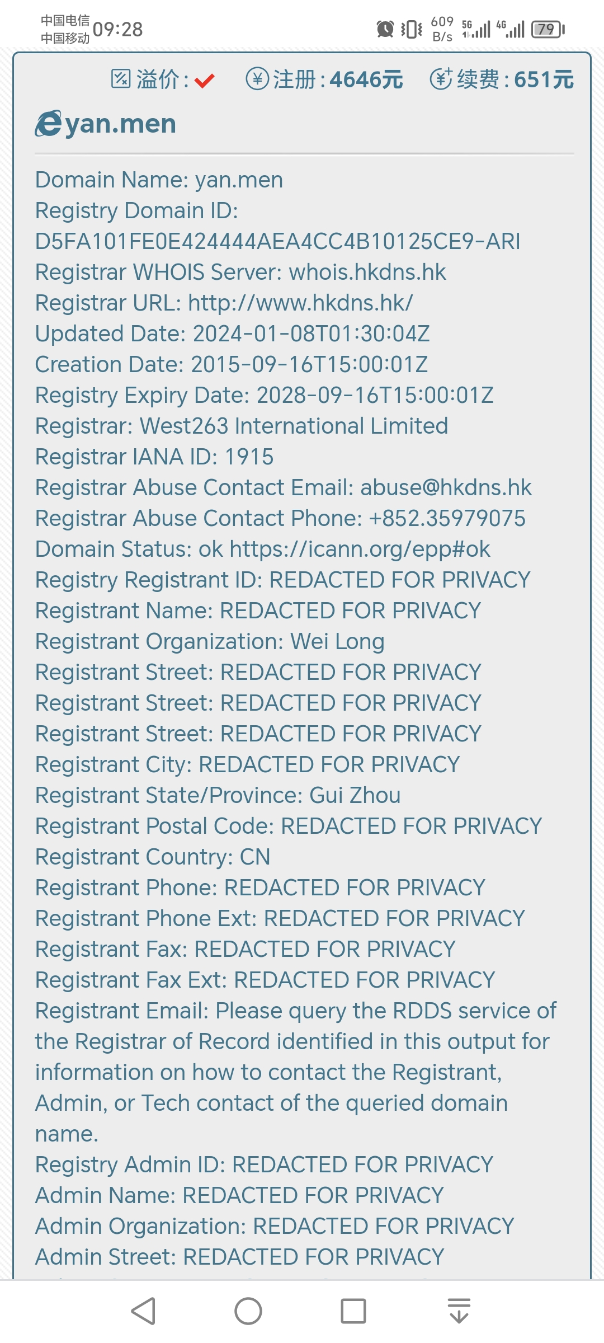
Task: Tap the pull-down menu arrow icon
Action: point(459,1311)
